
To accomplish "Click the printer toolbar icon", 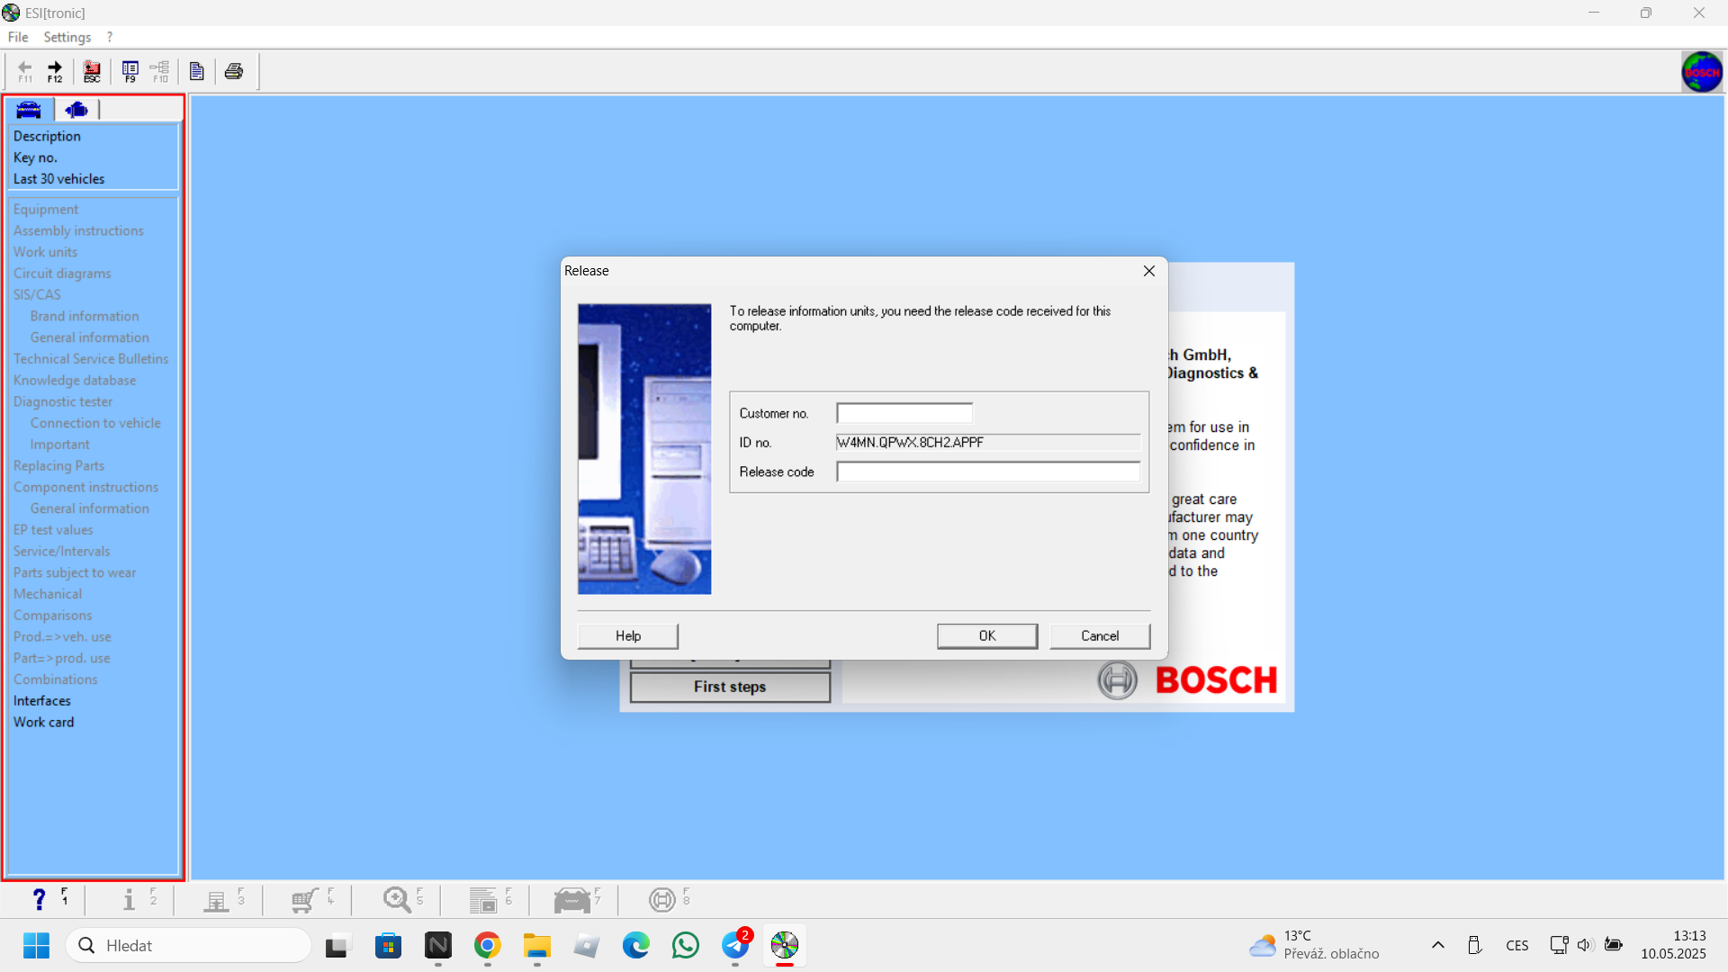I will tap(234, 71).
